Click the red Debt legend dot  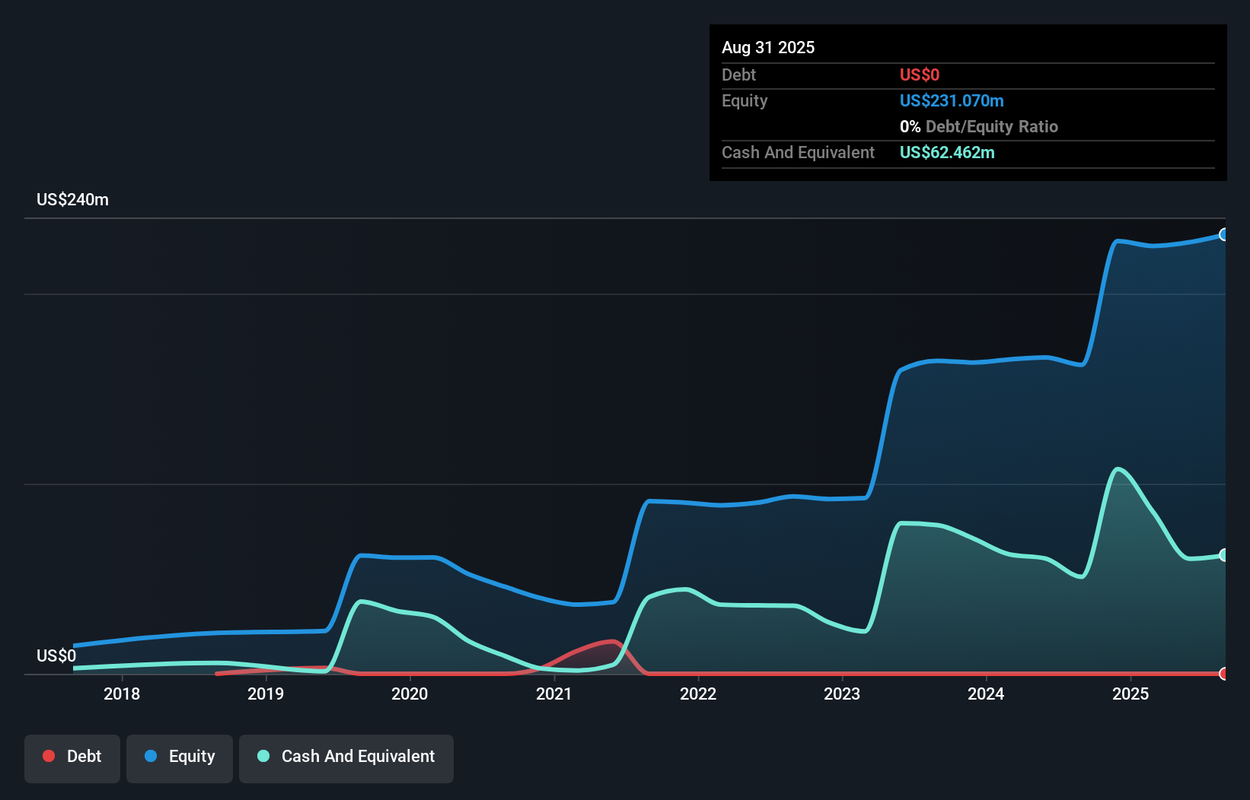click(x=49, y=756)
